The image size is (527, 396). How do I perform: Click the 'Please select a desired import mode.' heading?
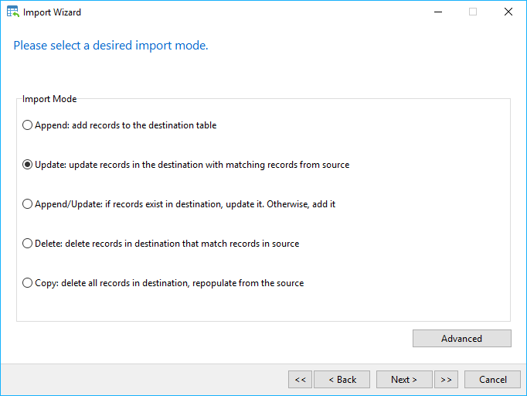pos(110,45)
